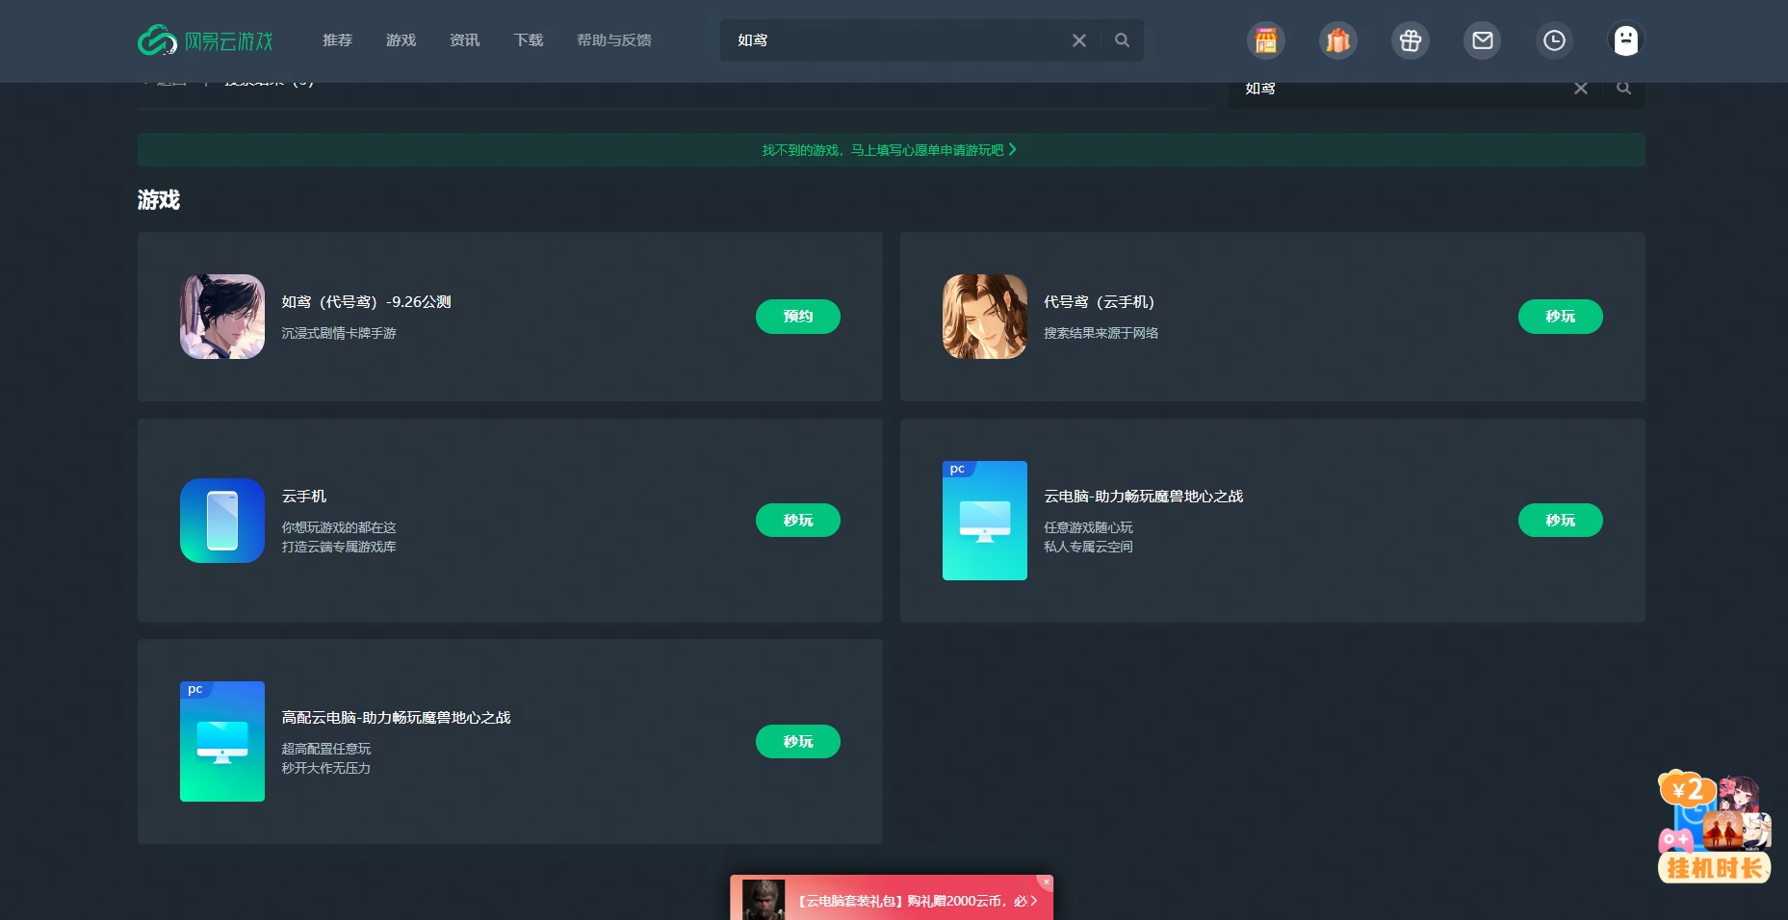Open the shop store icon in header

pos(1265,40)
